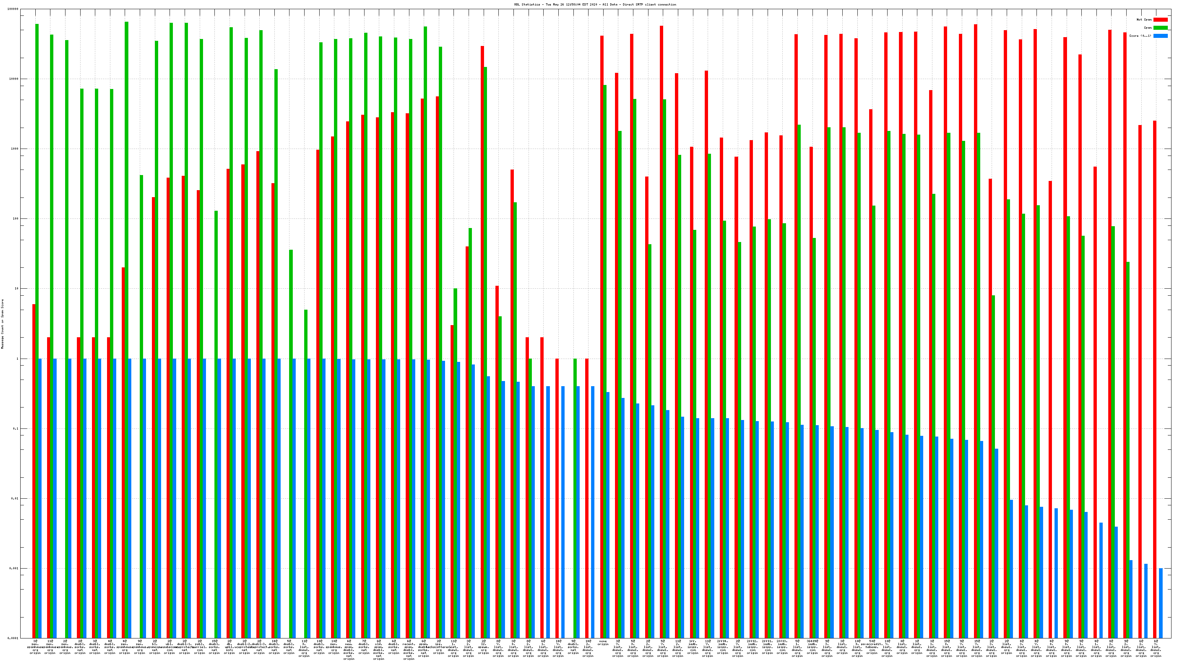Click the bl.spamcop.net x-axis label
The width and height of the screenshot is (1177, 662).
coord(154,647)
